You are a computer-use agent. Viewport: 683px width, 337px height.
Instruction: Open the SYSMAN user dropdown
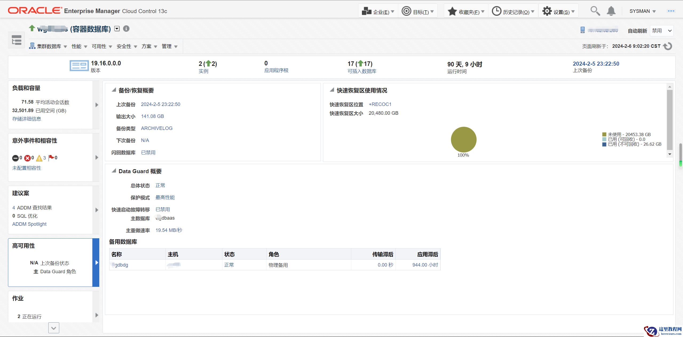pyautogui.click(x=642, y=11)
